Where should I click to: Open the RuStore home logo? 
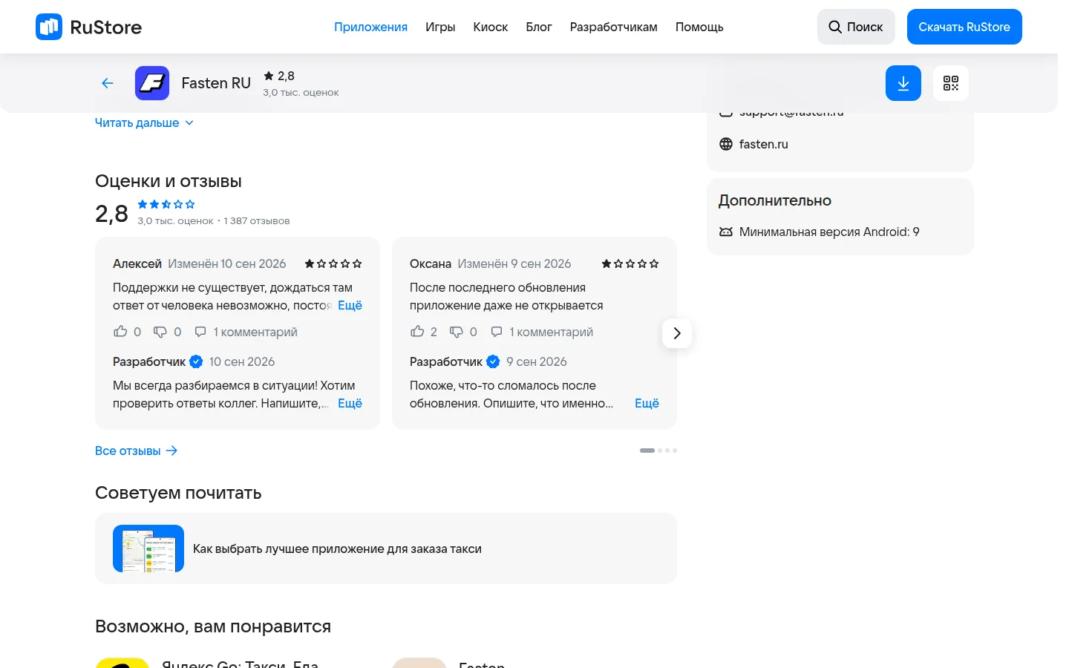pyautogui.click(x=88, y=27)
